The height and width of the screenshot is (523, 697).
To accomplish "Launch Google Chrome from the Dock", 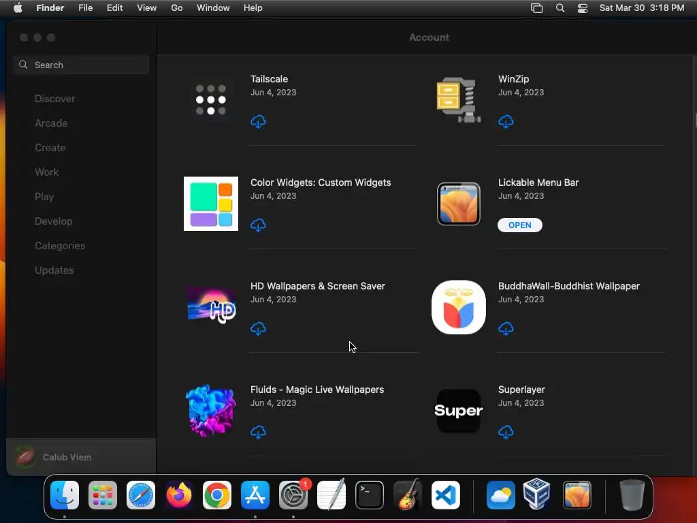I will (x=217, y=495).
